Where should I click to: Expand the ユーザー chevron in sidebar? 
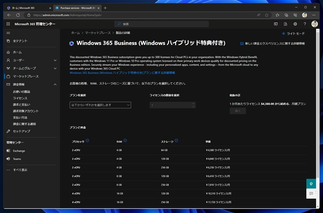55,60
